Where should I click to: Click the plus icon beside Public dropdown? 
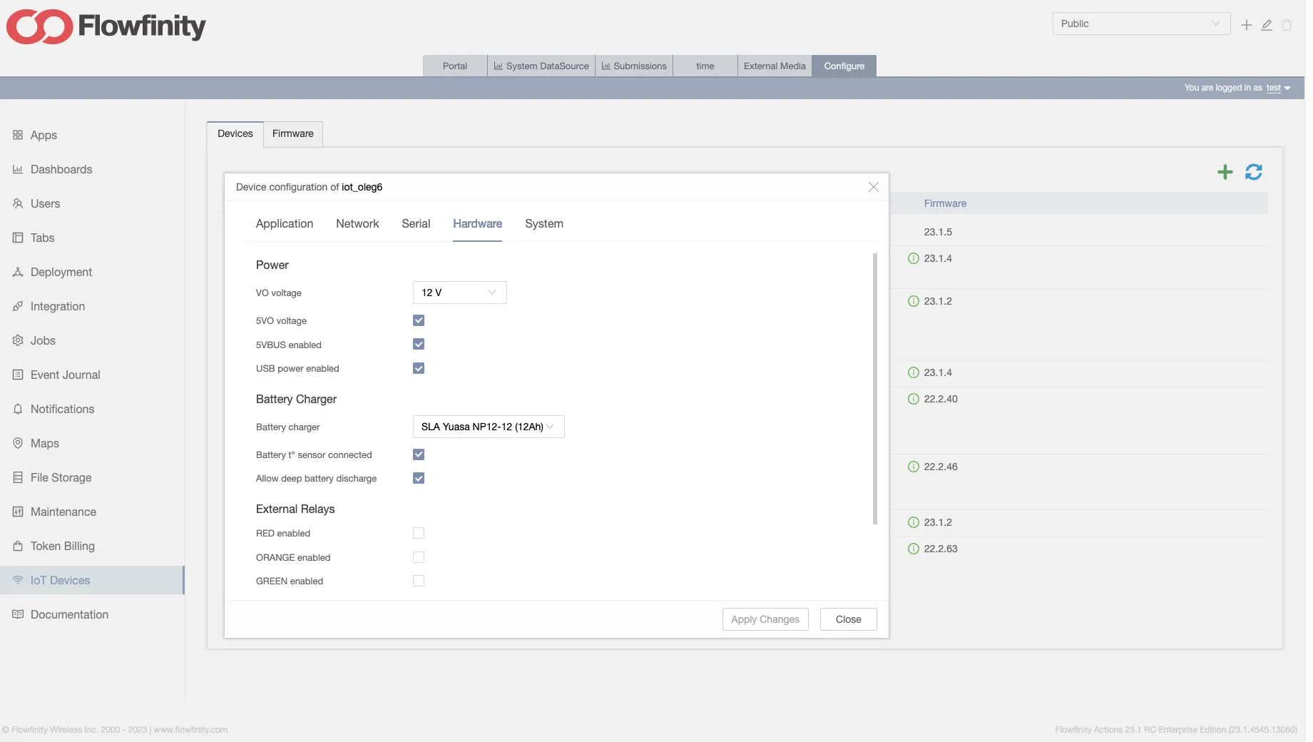click(1246, 25)
